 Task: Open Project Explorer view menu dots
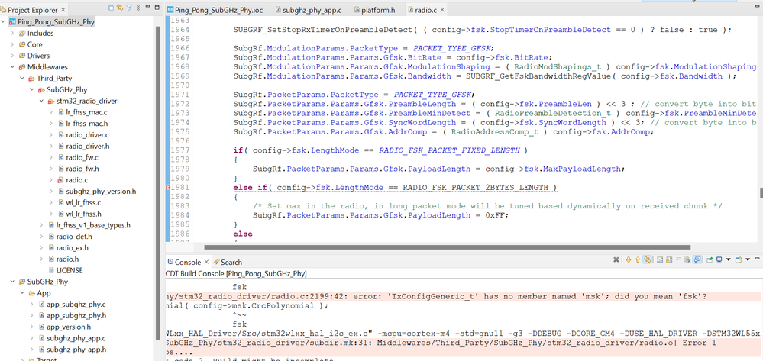pos(138,8)
